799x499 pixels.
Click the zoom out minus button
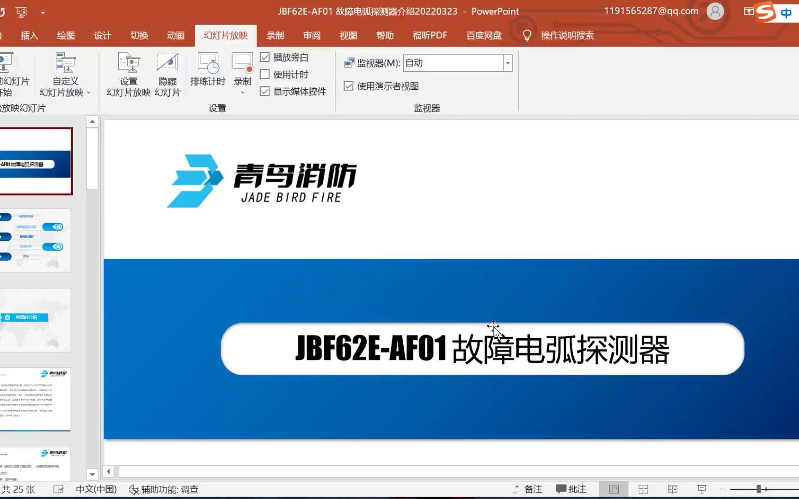722,489
